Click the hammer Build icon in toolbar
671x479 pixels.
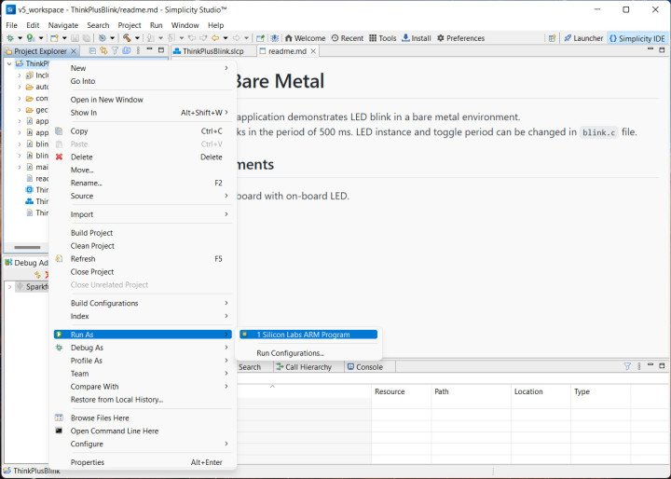[x=127, y=38]
